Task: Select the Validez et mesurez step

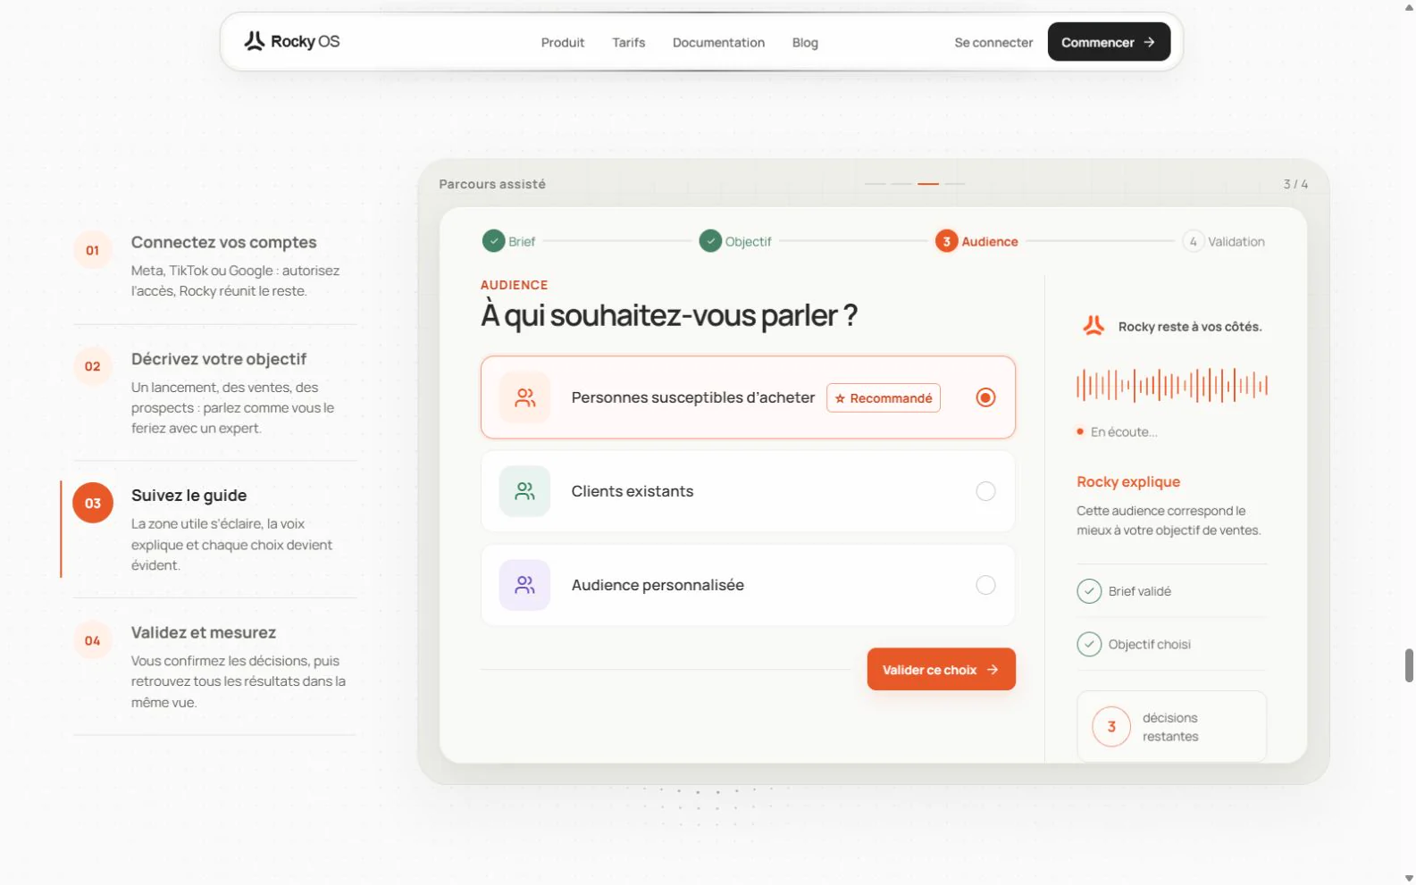Action: (x=215, y=666)
